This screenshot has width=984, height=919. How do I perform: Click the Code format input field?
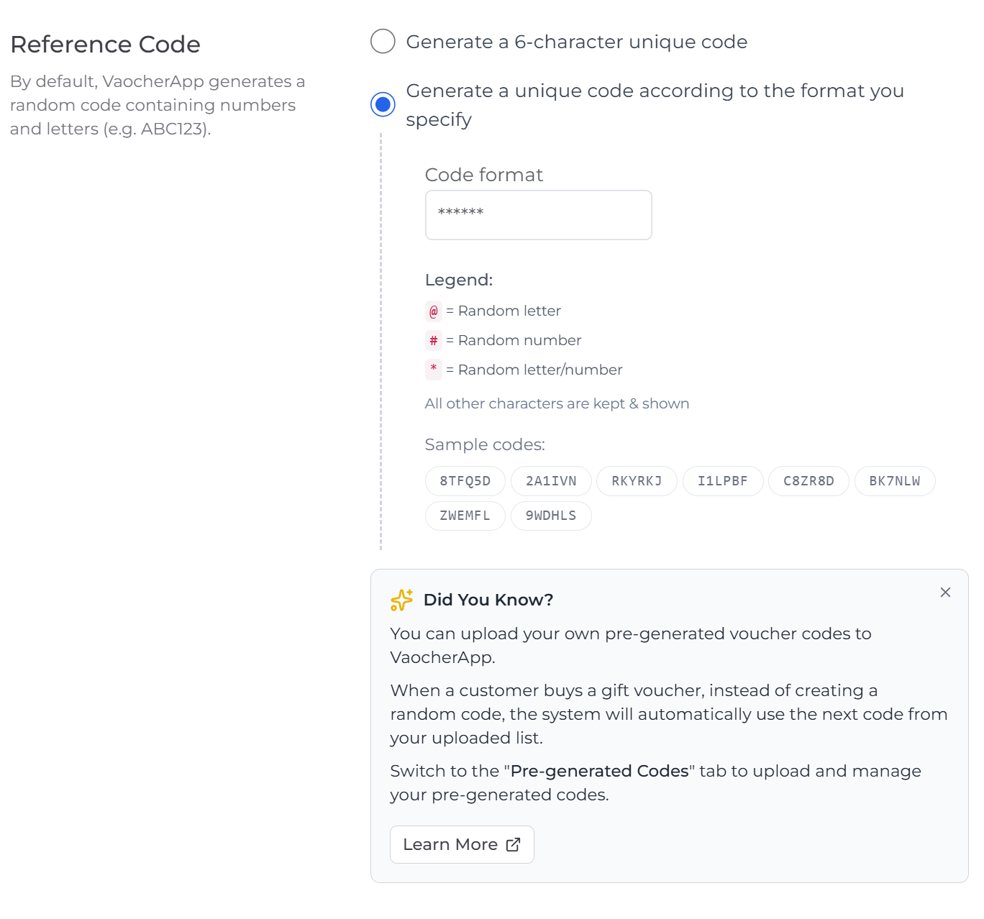(538, 215)
